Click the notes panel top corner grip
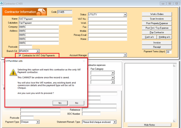This screenshot has width=181, height=128. click(174, 66)
